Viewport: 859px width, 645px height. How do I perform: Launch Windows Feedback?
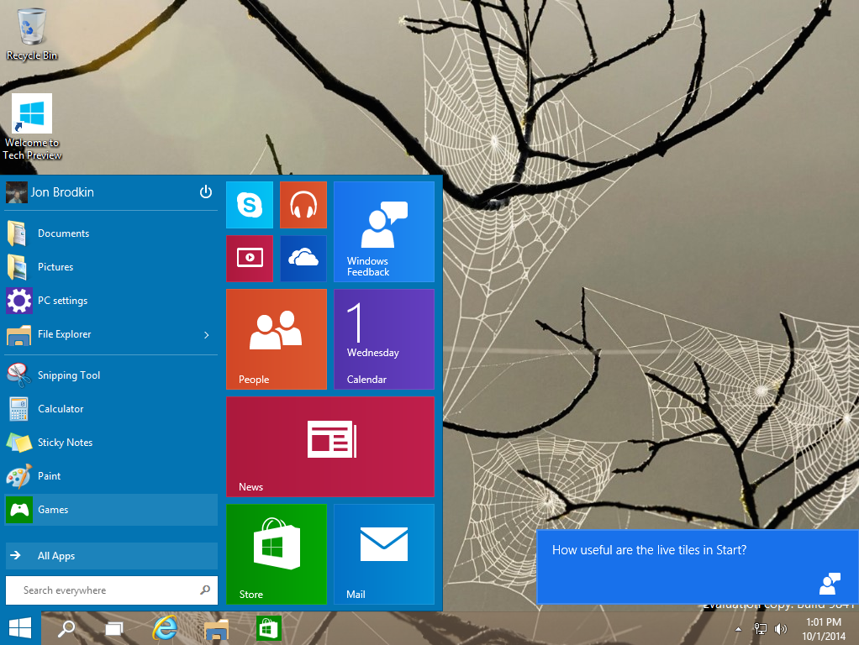coord(383,231)
